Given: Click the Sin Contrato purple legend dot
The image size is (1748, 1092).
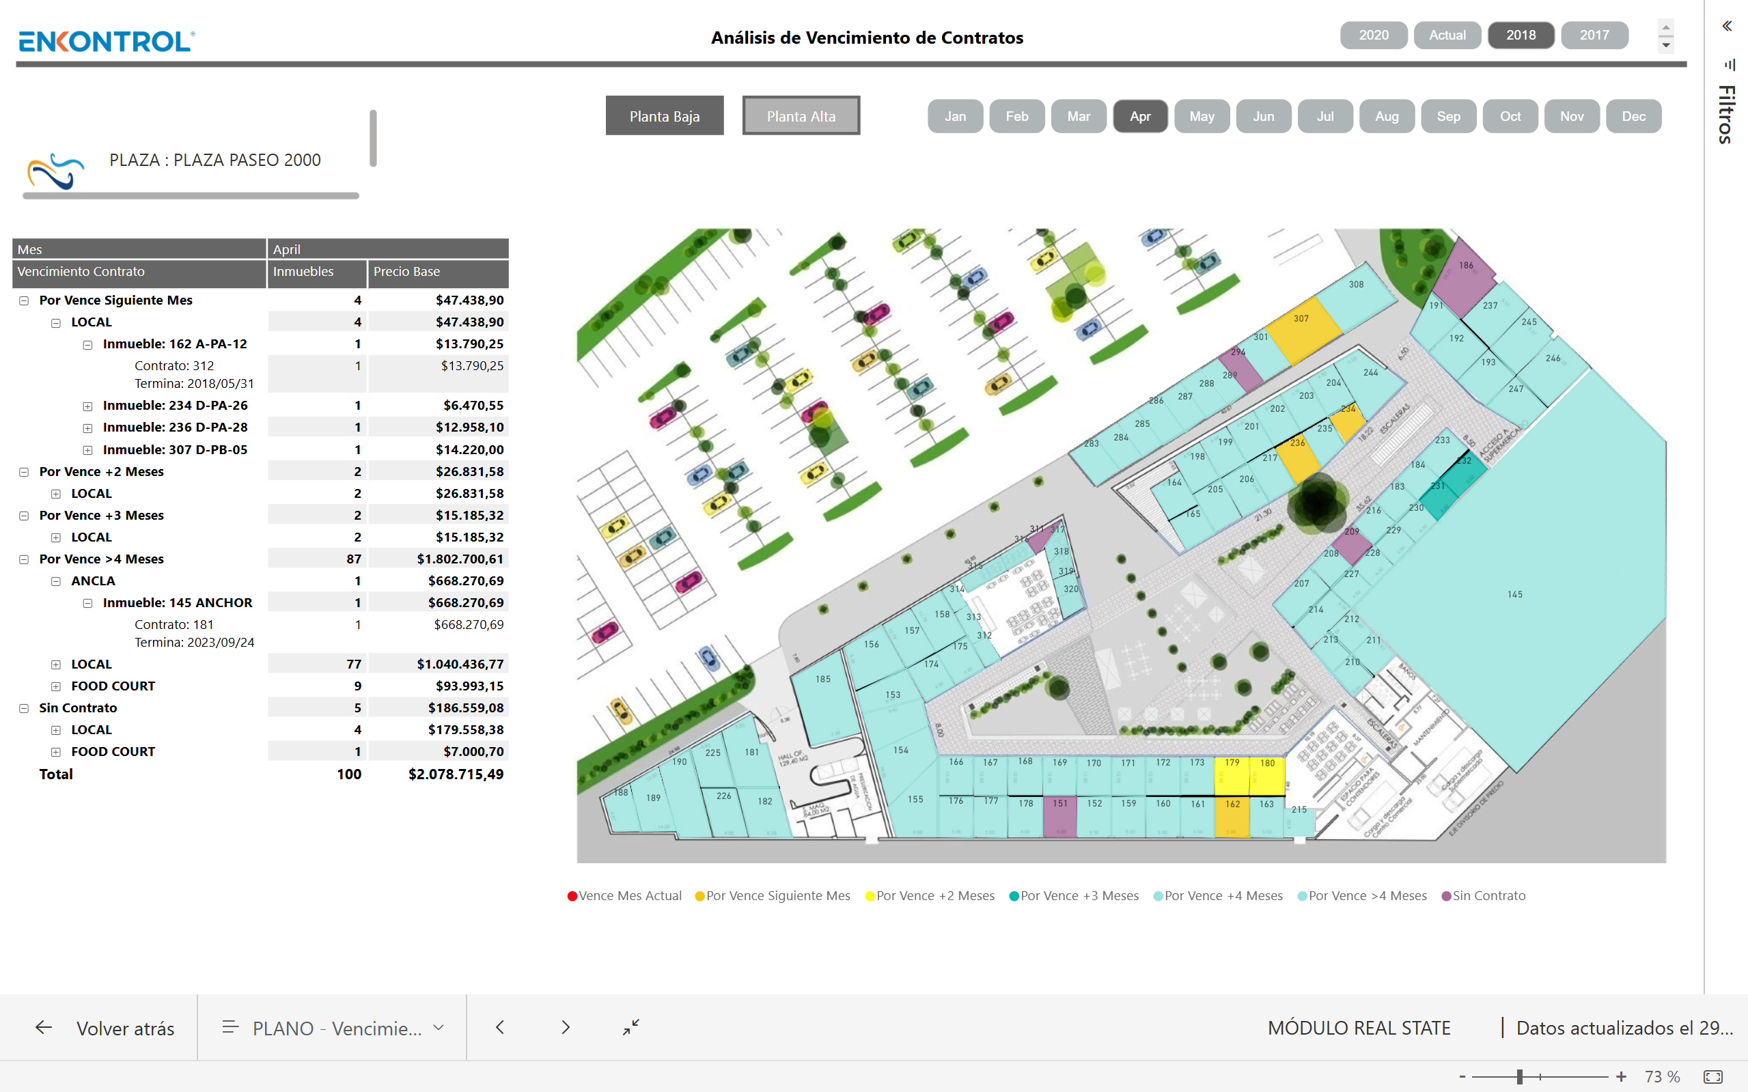Looking at the screenshot, I should pos(1446,895).
